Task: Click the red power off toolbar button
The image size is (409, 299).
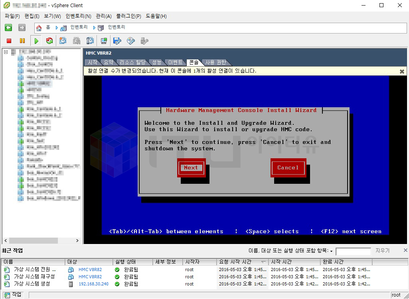Action: 9,41
